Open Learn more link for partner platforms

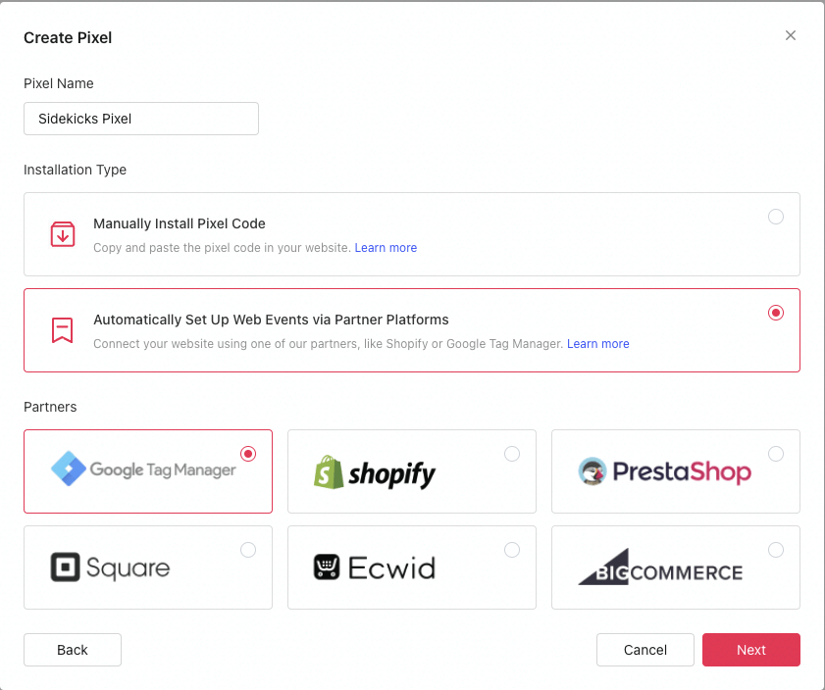pos(597,344)
